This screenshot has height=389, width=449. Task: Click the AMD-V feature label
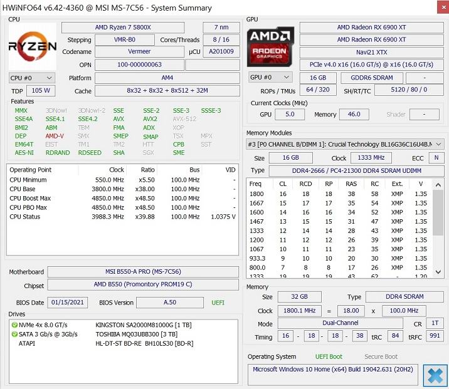[55, 136]
